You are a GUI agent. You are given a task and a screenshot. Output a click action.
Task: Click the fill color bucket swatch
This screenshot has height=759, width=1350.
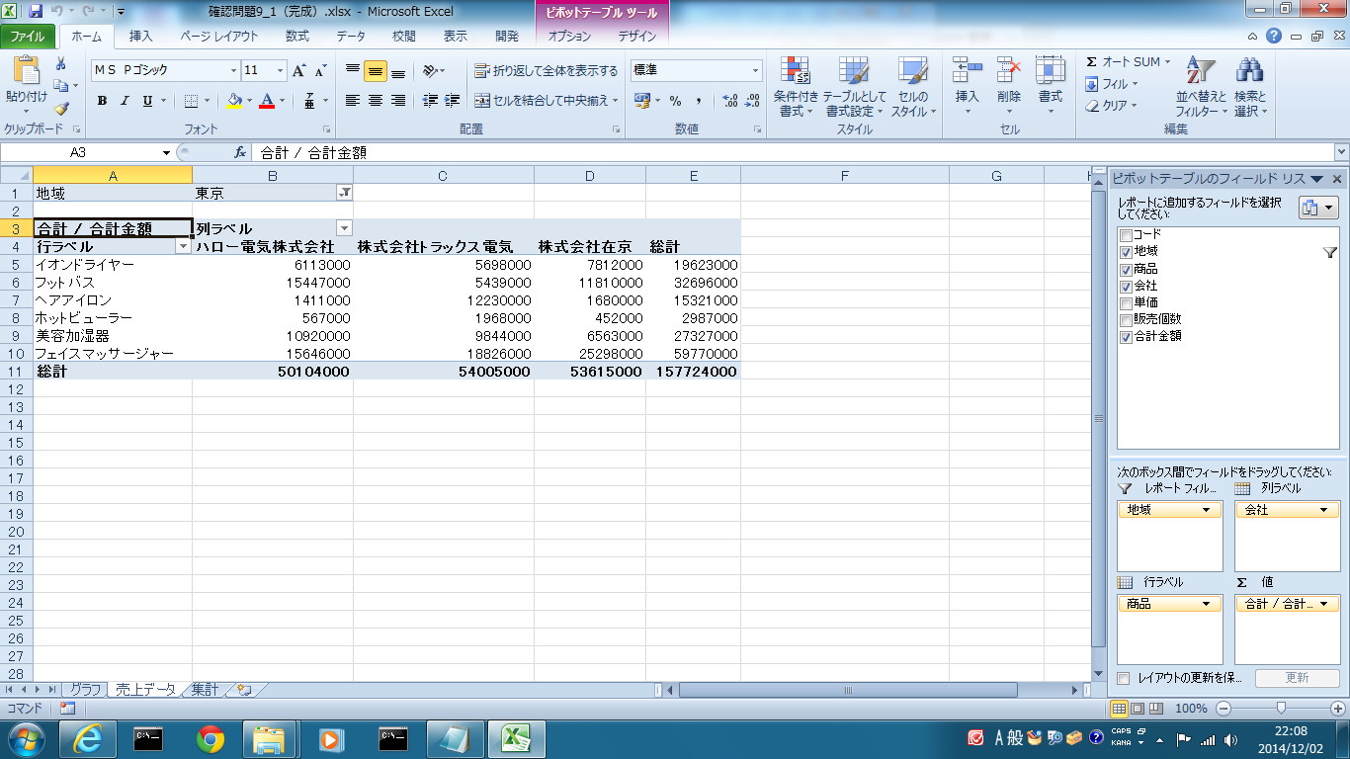coord(234,101)
